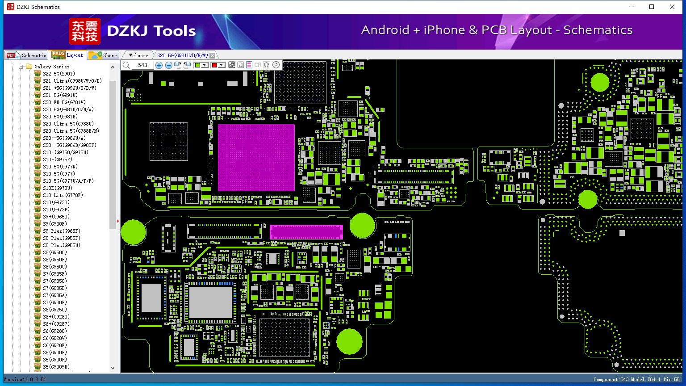Viewport: 686px width, 386px height.
Task: Click the pink bars layer icon
Action: click(x=249, y=65)
